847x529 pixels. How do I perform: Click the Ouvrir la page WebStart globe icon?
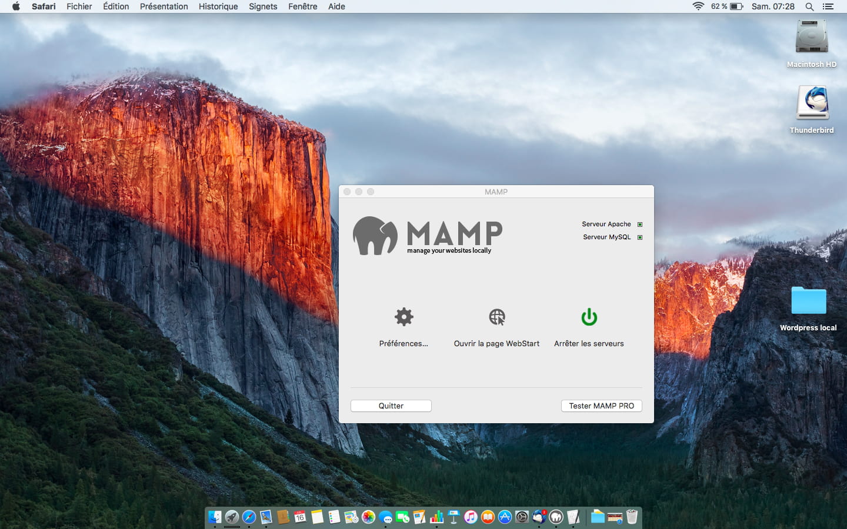497,317
